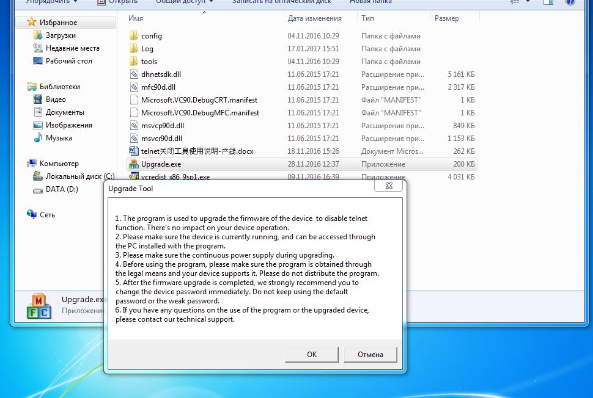The image size is (593, 398).
Task: Select the Upgrade.exe application icon in list
Action: pyautogui.click(x=134, y=164)
